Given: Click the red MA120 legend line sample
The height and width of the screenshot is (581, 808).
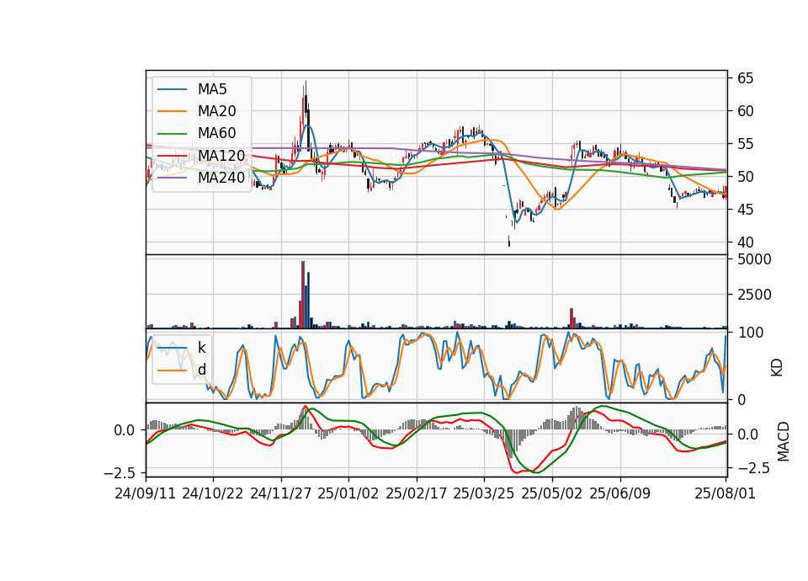Looking at the screenshot, I should 172,155.
